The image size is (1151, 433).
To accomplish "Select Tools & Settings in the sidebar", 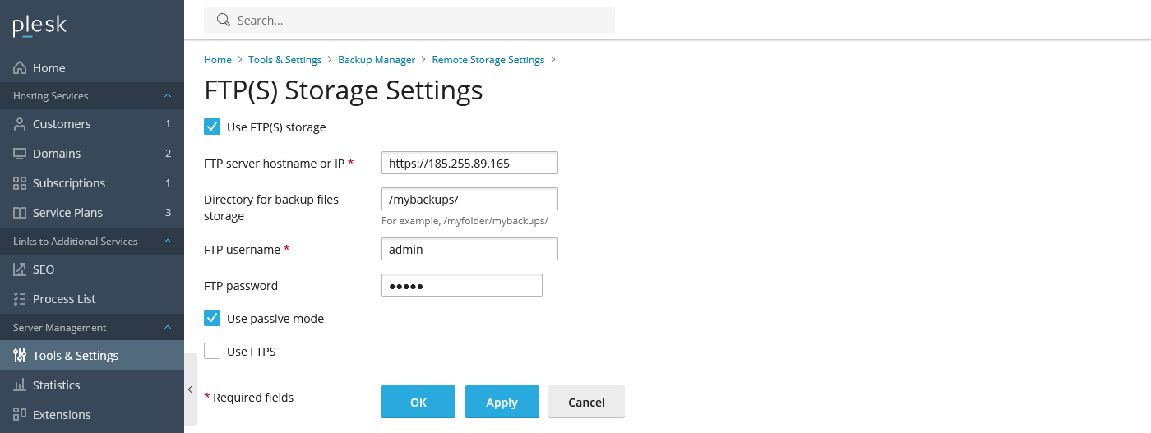I will pos(92,356).
